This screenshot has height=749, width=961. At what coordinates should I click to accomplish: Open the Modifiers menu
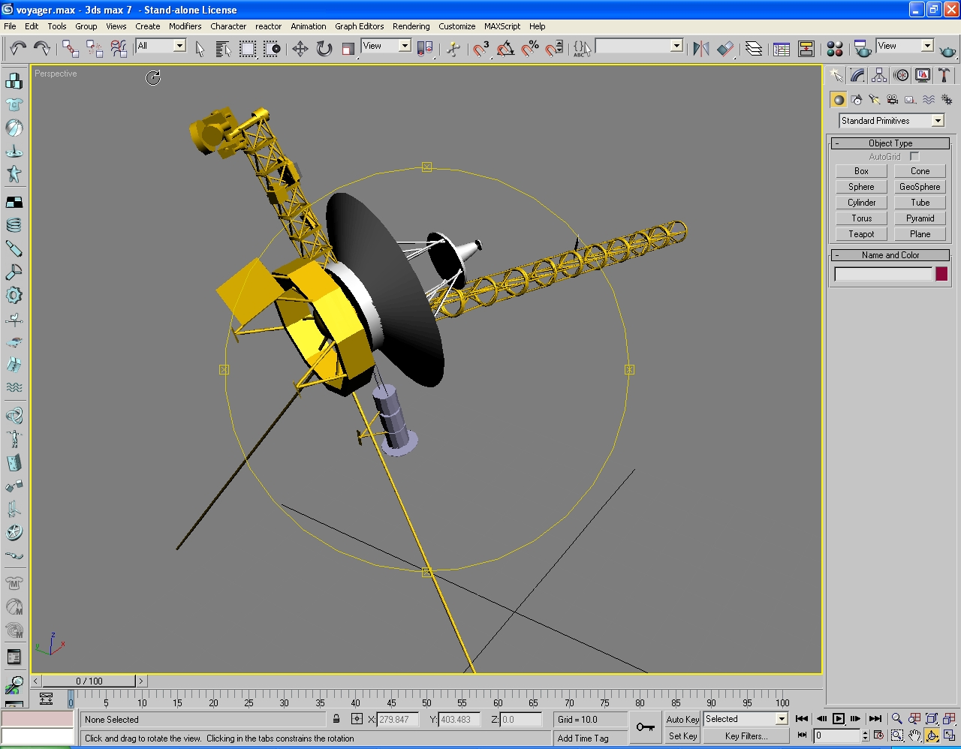click(x=185, y=26)
